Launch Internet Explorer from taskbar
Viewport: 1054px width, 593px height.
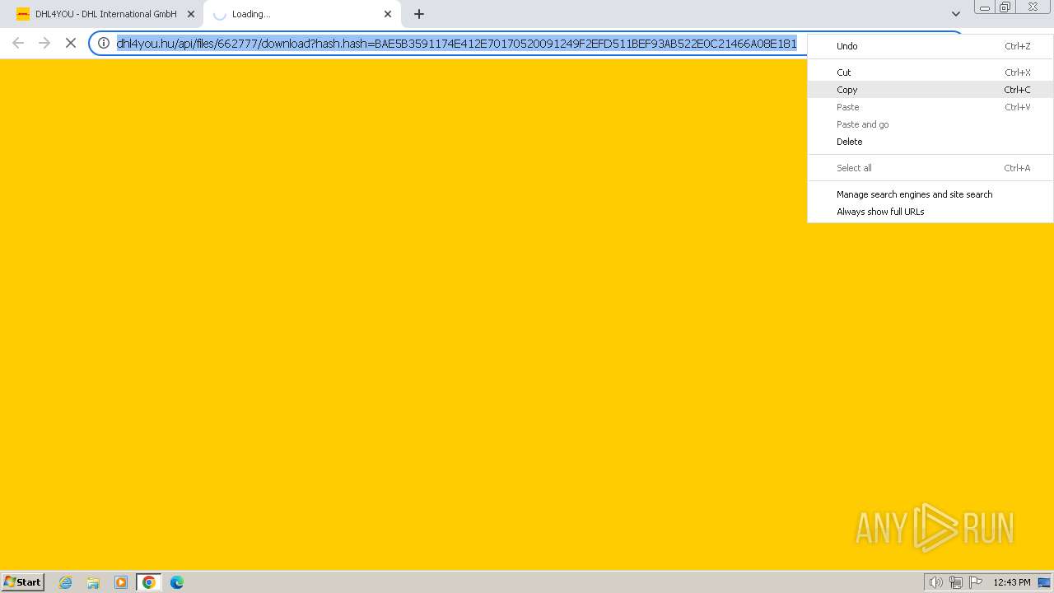[x=65, y=582]
